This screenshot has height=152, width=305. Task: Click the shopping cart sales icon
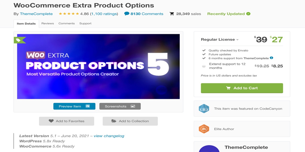(172, 14)
